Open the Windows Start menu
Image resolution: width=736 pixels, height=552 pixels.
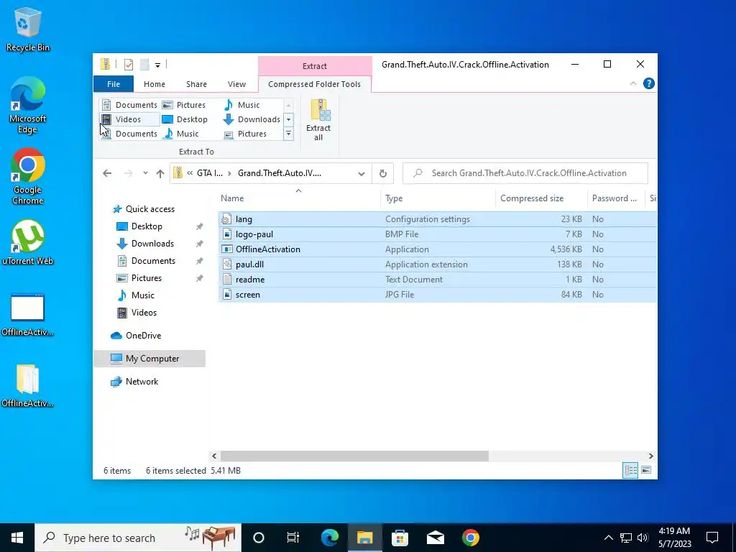coord(17,538)
